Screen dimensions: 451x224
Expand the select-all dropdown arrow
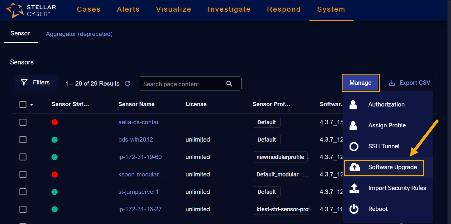(31, 104)
